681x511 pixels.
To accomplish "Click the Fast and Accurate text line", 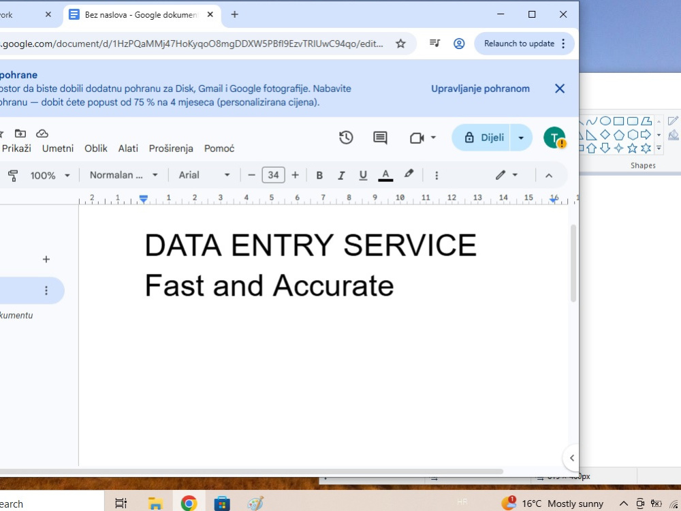I will (269, 285).
